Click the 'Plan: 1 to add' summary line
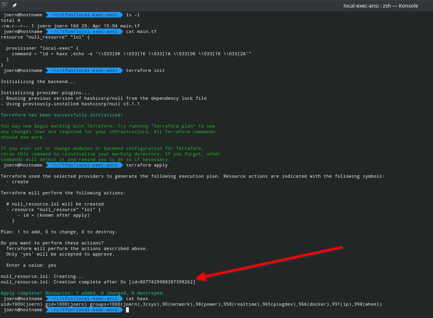Viewport: 433px width, 318px height. (x=59, y=232)
